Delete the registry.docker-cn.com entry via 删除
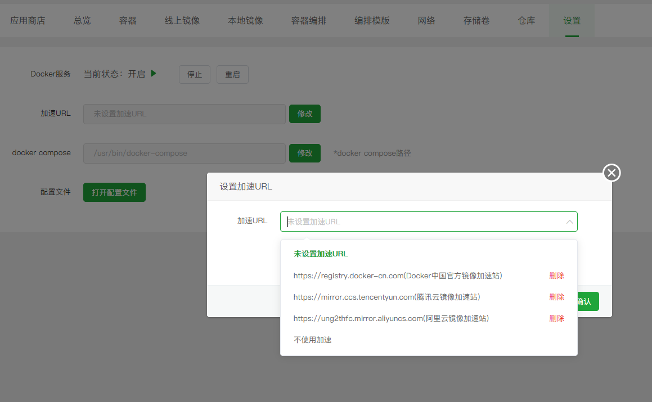Image resolution: width=652 pixels, height=402 pixels. tap(556, 275)
